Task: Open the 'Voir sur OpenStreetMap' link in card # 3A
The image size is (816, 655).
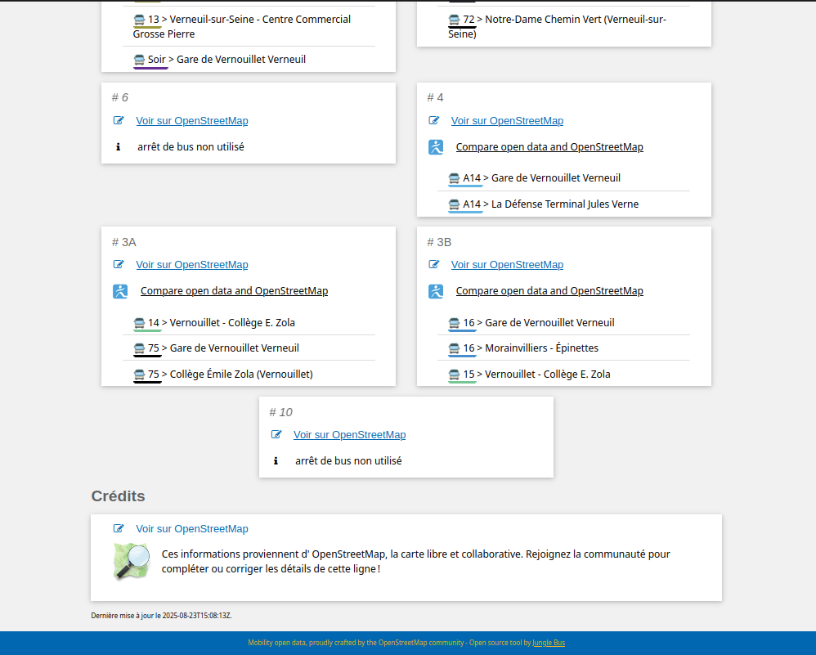Action: [x=192, y=264]
